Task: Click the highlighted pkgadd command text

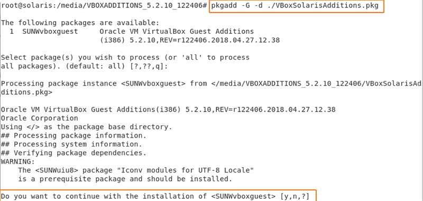Action: click(x=295, y=6)
